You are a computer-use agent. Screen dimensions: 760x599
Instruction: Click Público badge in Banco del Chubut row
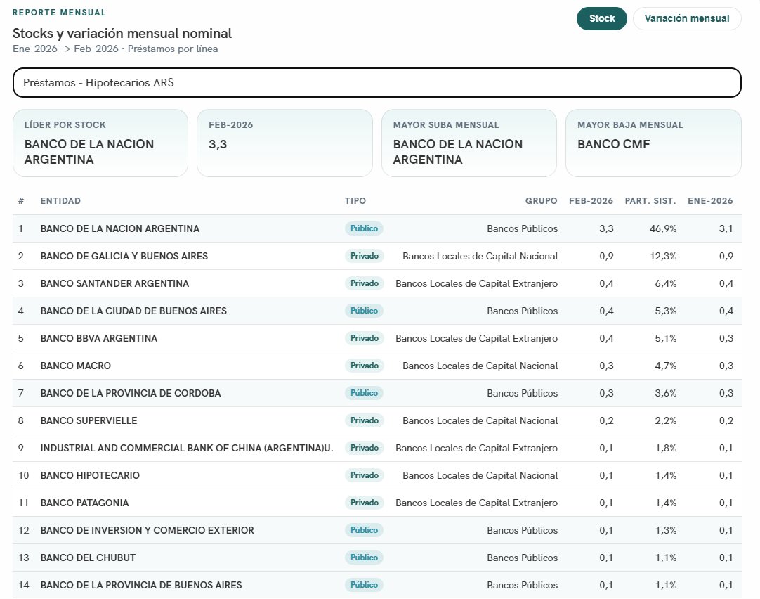[364, 558]
